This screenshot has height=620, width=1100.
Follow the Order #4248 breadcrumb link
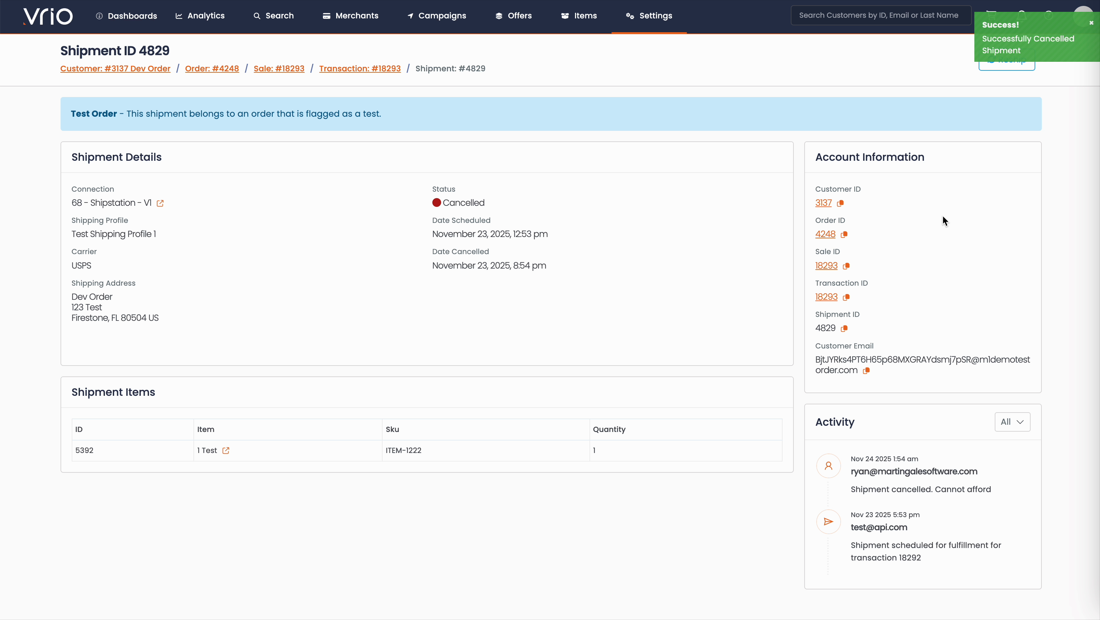pyautogui.click(x=212, y=69)
